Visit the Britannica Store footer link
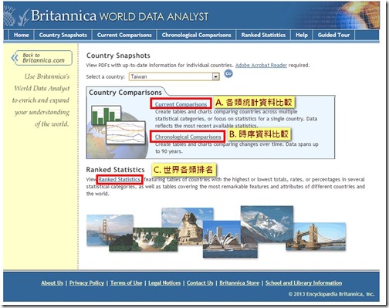 click(239, 283)
